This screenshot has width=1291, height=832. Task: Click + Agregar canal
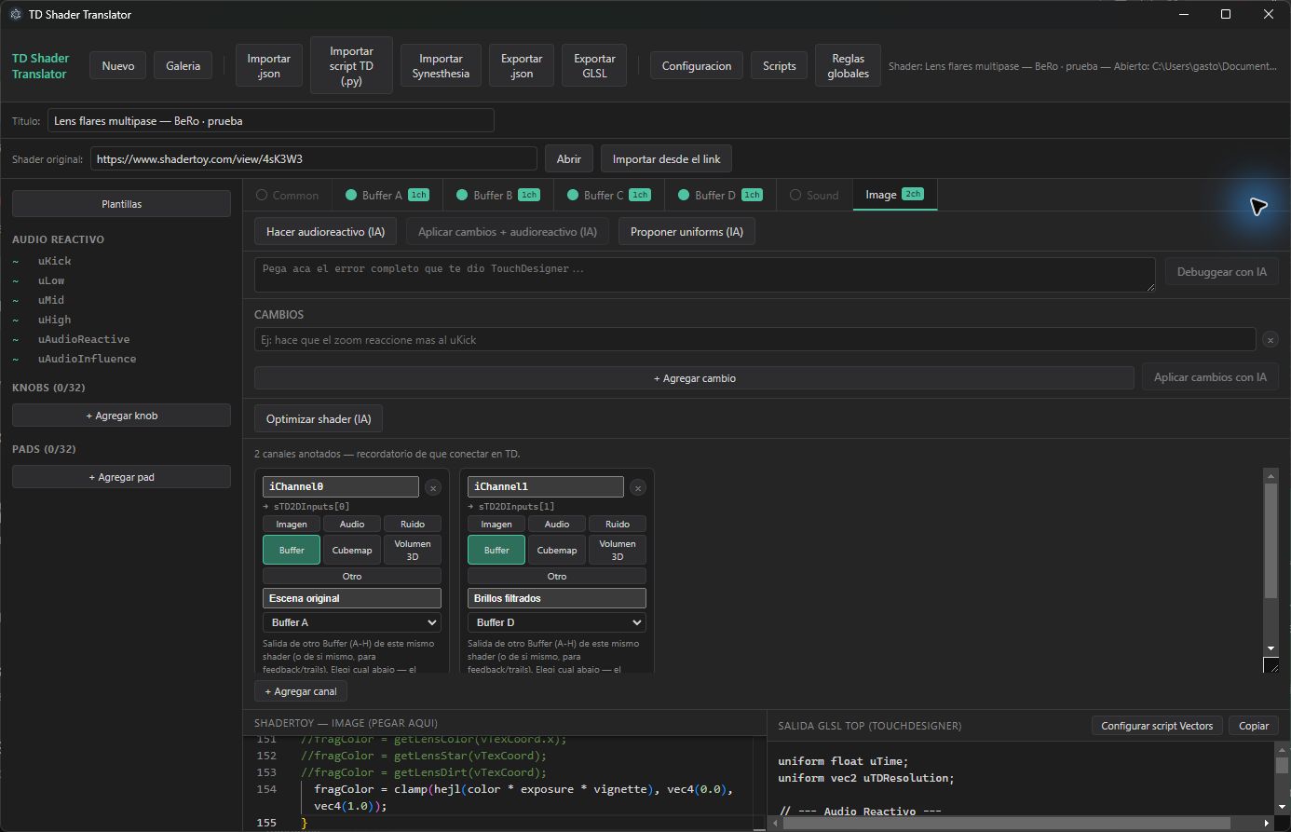pyautogui.click(x=301, y=691)
